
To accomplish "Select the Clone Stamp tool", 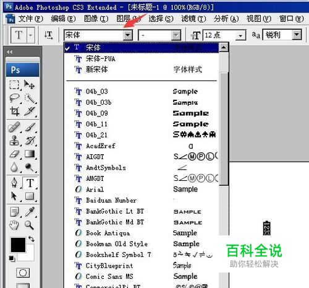I will pos(14,141).
